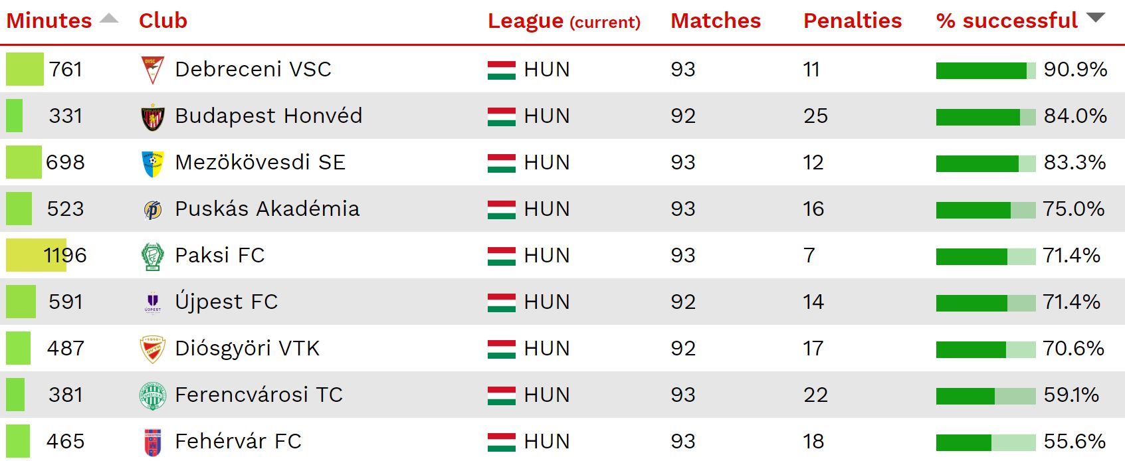This screenshot has width=1125, height=461.
Task: Click Hungarian flag in Debreceni VSC row
Action: pyautogui.click(x=502, y=70)
